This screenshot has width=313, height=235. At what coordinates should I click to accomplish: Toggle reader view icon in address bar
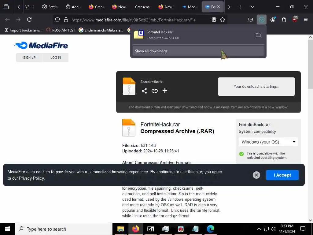214,20
